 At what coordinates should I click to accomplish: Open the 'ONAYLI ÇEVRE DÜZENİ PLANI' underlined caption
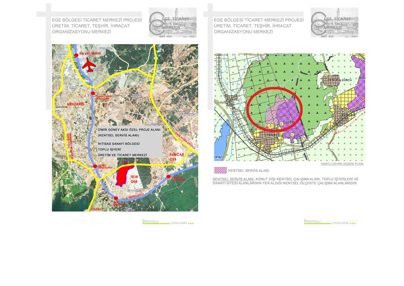[342, 164]
